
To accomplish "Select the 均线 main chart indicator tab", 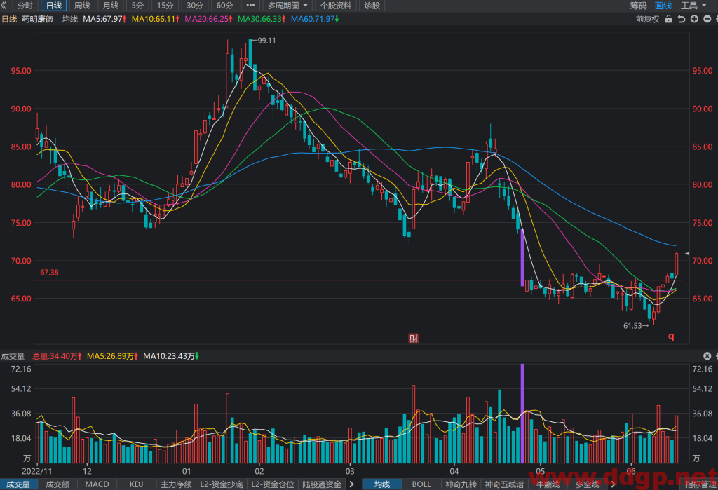I will pyautogui.click(x=382, y=484).
